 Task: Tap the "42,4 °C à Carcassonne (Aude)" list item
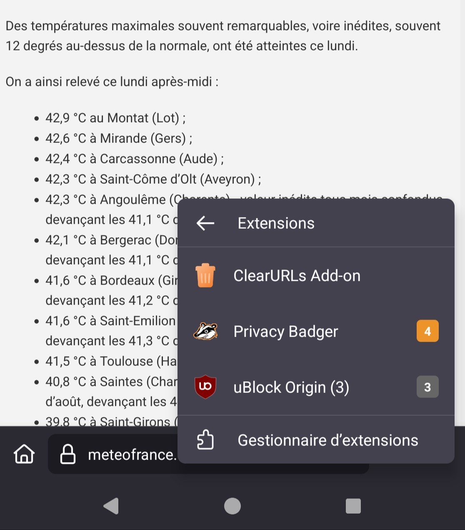pos(135,159)
